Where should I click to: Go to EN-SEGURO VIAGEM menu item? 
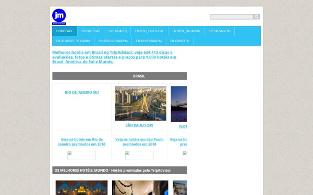113,41
